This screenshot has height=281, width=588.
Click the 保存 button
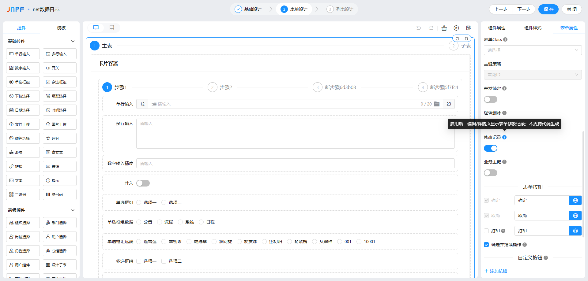548,9
